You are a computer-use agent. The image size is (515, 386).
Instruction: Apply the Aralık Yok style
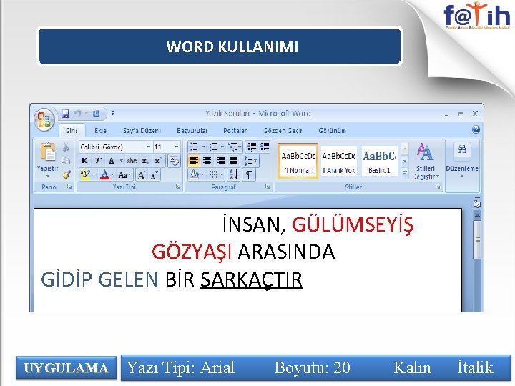coord(338,161)
